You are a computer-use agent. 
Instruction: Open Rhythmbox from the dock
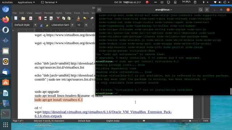6,61
